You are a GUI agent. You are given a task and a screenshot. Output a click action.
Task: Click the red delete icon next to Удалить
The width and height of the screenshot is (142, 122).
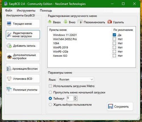pos(110,22)
